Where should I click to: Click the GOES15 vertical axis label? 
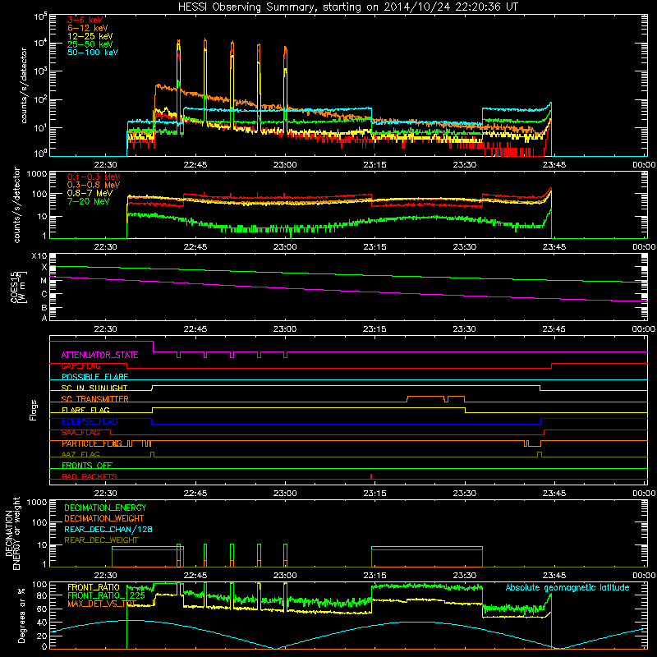(17, 287)
